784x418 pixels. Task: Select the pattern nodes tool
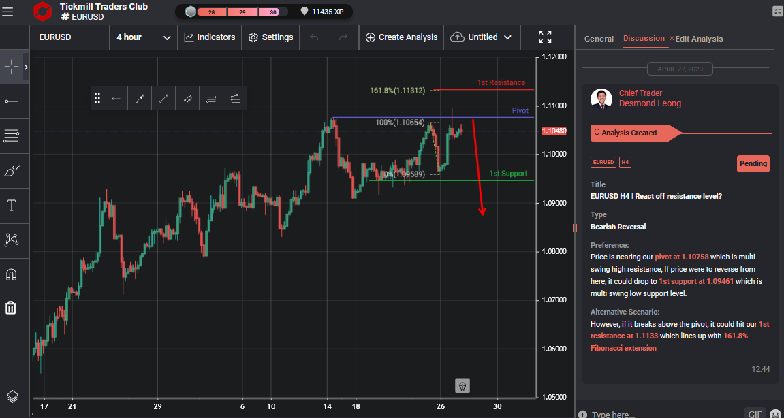point(11,240)
